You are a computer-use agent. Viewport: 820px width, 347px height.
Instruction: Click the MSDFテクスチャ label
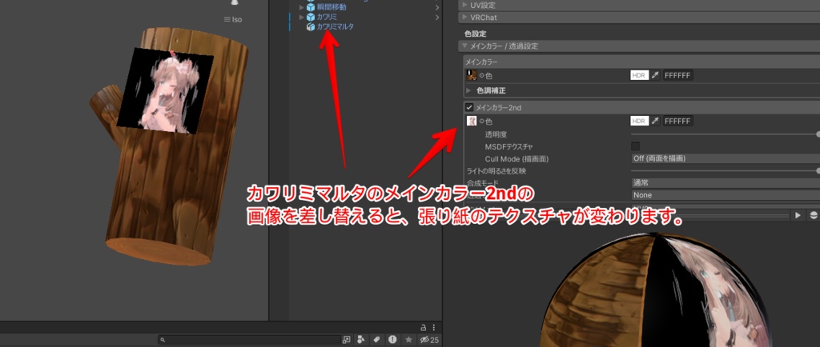(x=508, y=146)
